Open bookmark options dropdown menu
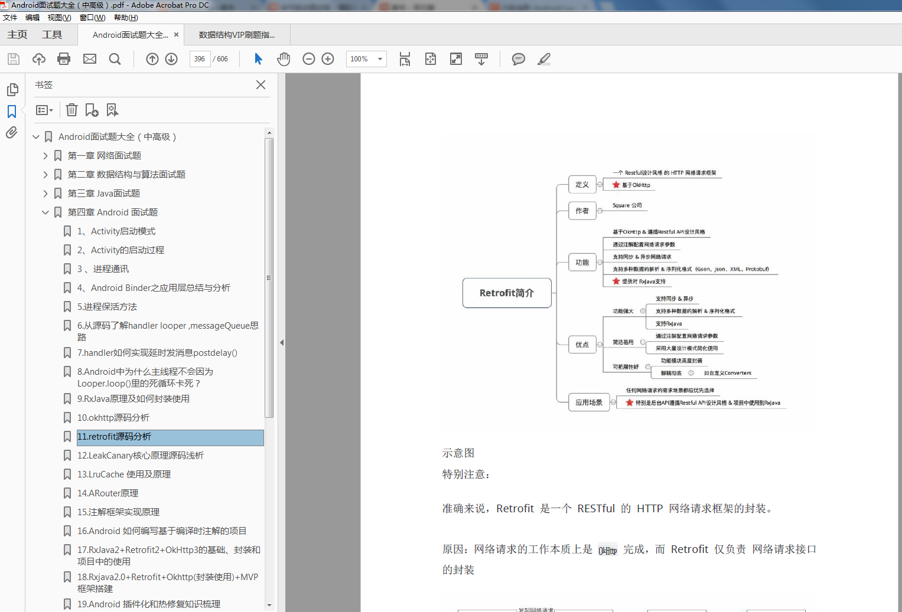Image resolution: width=902 pixels, height=612 pixels. [x=44, y=110]
